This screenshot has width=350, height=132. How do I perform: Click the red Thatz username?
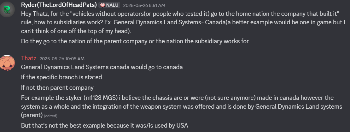tap(29, 58)
